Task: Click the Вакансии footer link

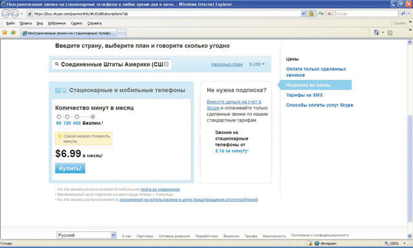Action: click(231, 236)
